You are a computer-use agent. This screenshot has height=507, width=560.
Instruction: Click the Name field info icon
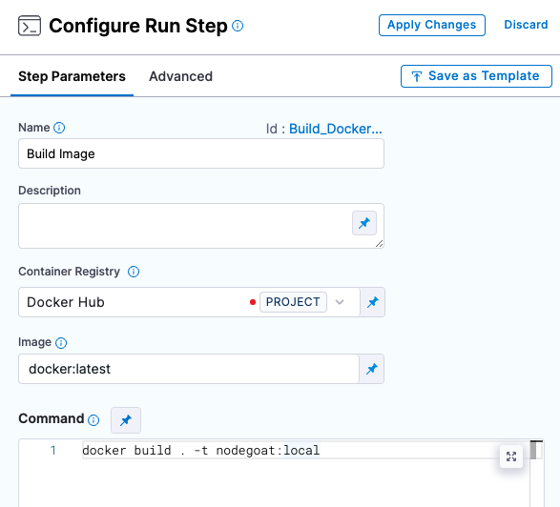pos(59,128)
